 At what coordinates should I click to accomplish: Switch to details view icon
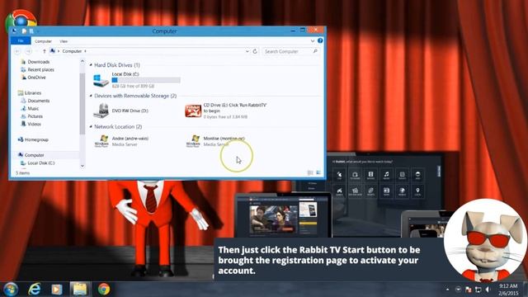(x=310, y=172)
